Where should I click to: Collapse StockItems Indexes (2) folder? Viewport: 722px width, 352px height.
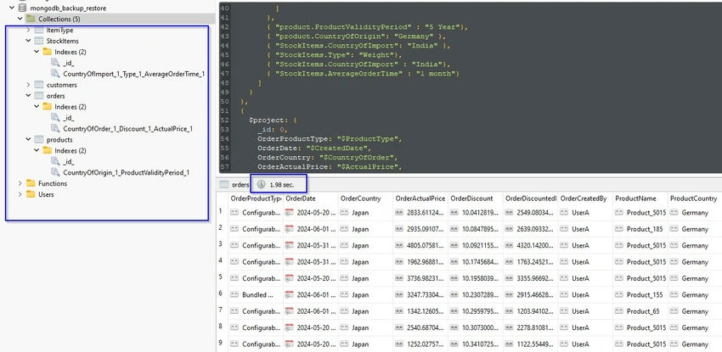pyautogui.click(x=37, y=52)
